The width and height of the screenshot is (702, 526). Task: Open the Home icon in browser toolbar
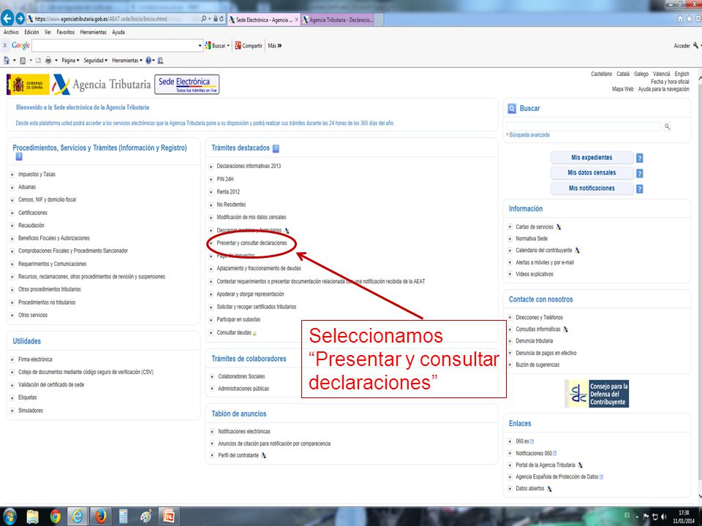[x=681, y=19]
